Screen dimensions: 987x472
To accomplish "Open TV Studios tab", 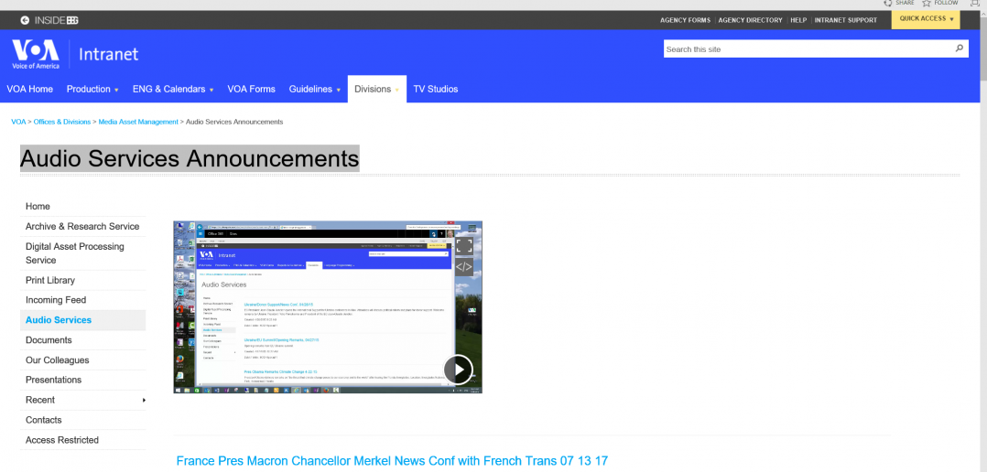I will pyautogui.click(x=436, y=90).
